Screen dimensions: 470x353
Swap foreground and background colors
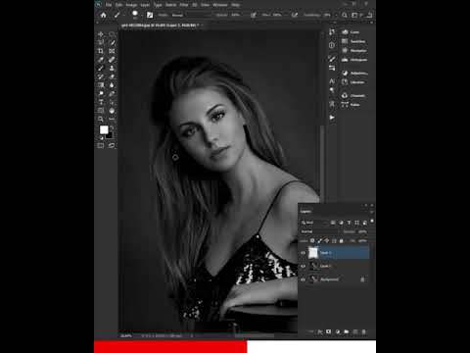tap(112, 126)
